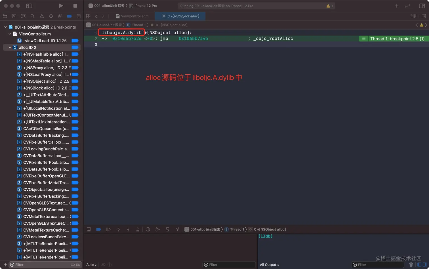
Task: Open the Thread 1 jump bar segment
Action: pyautogui.click(x=136, y=25)
